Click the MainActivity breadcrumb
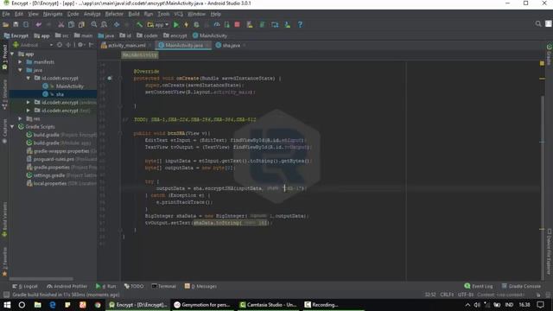553x311 pixels. tap(210, 35)
